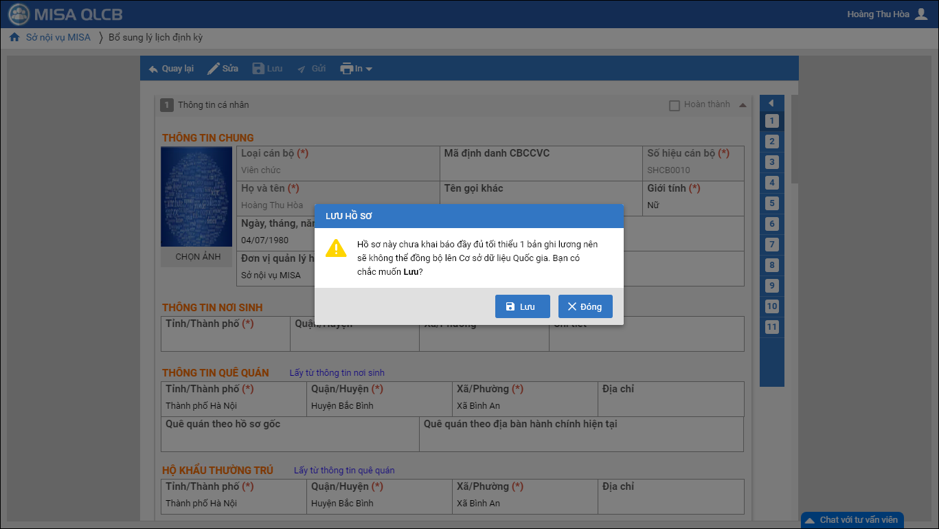Image resolution: width=939 pixels, height=529 pixels.
Task: Open Chat với tư vấn viên widget
Action: click(852, 520)
